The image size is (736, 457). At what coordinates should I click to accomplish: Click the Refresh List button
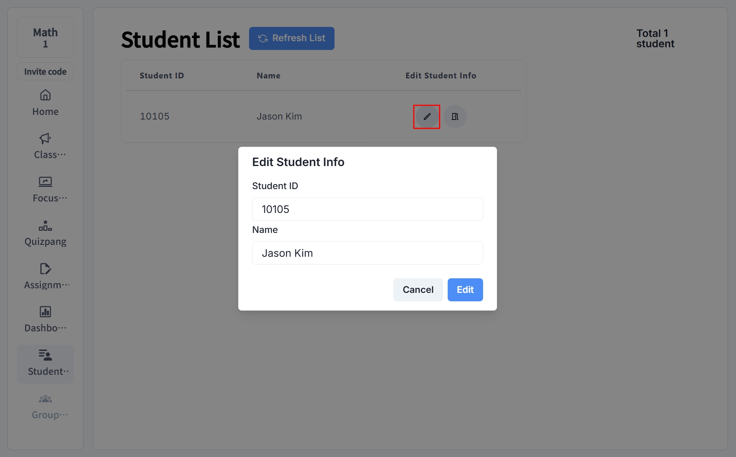291,38
